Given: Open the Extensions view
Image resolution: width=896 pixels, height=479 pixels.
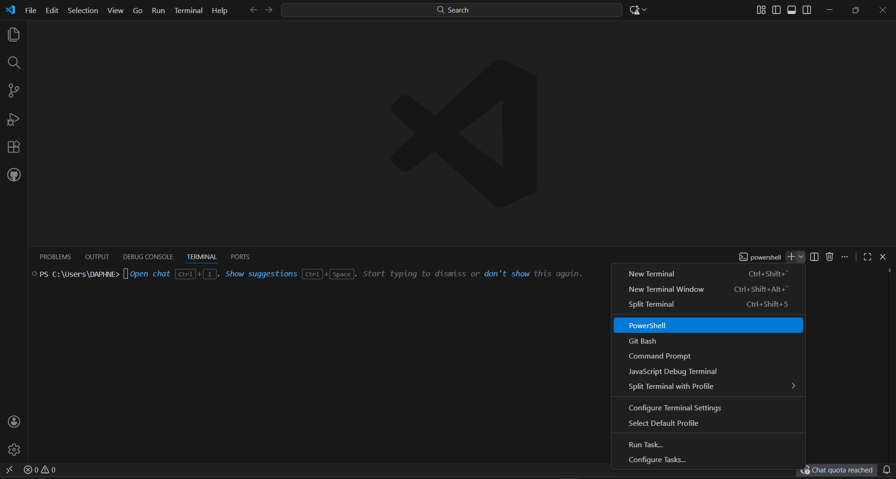Looking at the screenshot, I should coord(14,147).
